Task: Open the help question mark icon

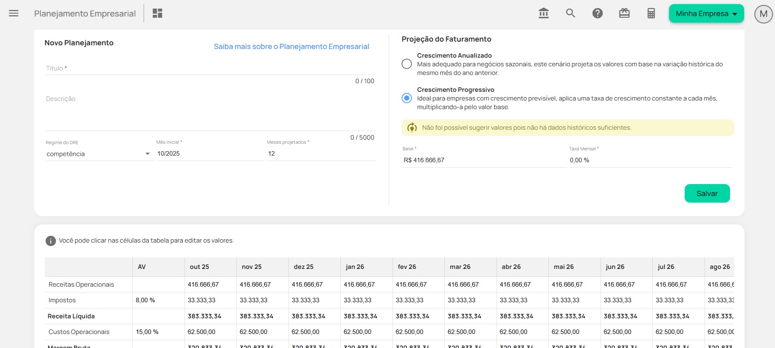Action: tap(597, 14)
